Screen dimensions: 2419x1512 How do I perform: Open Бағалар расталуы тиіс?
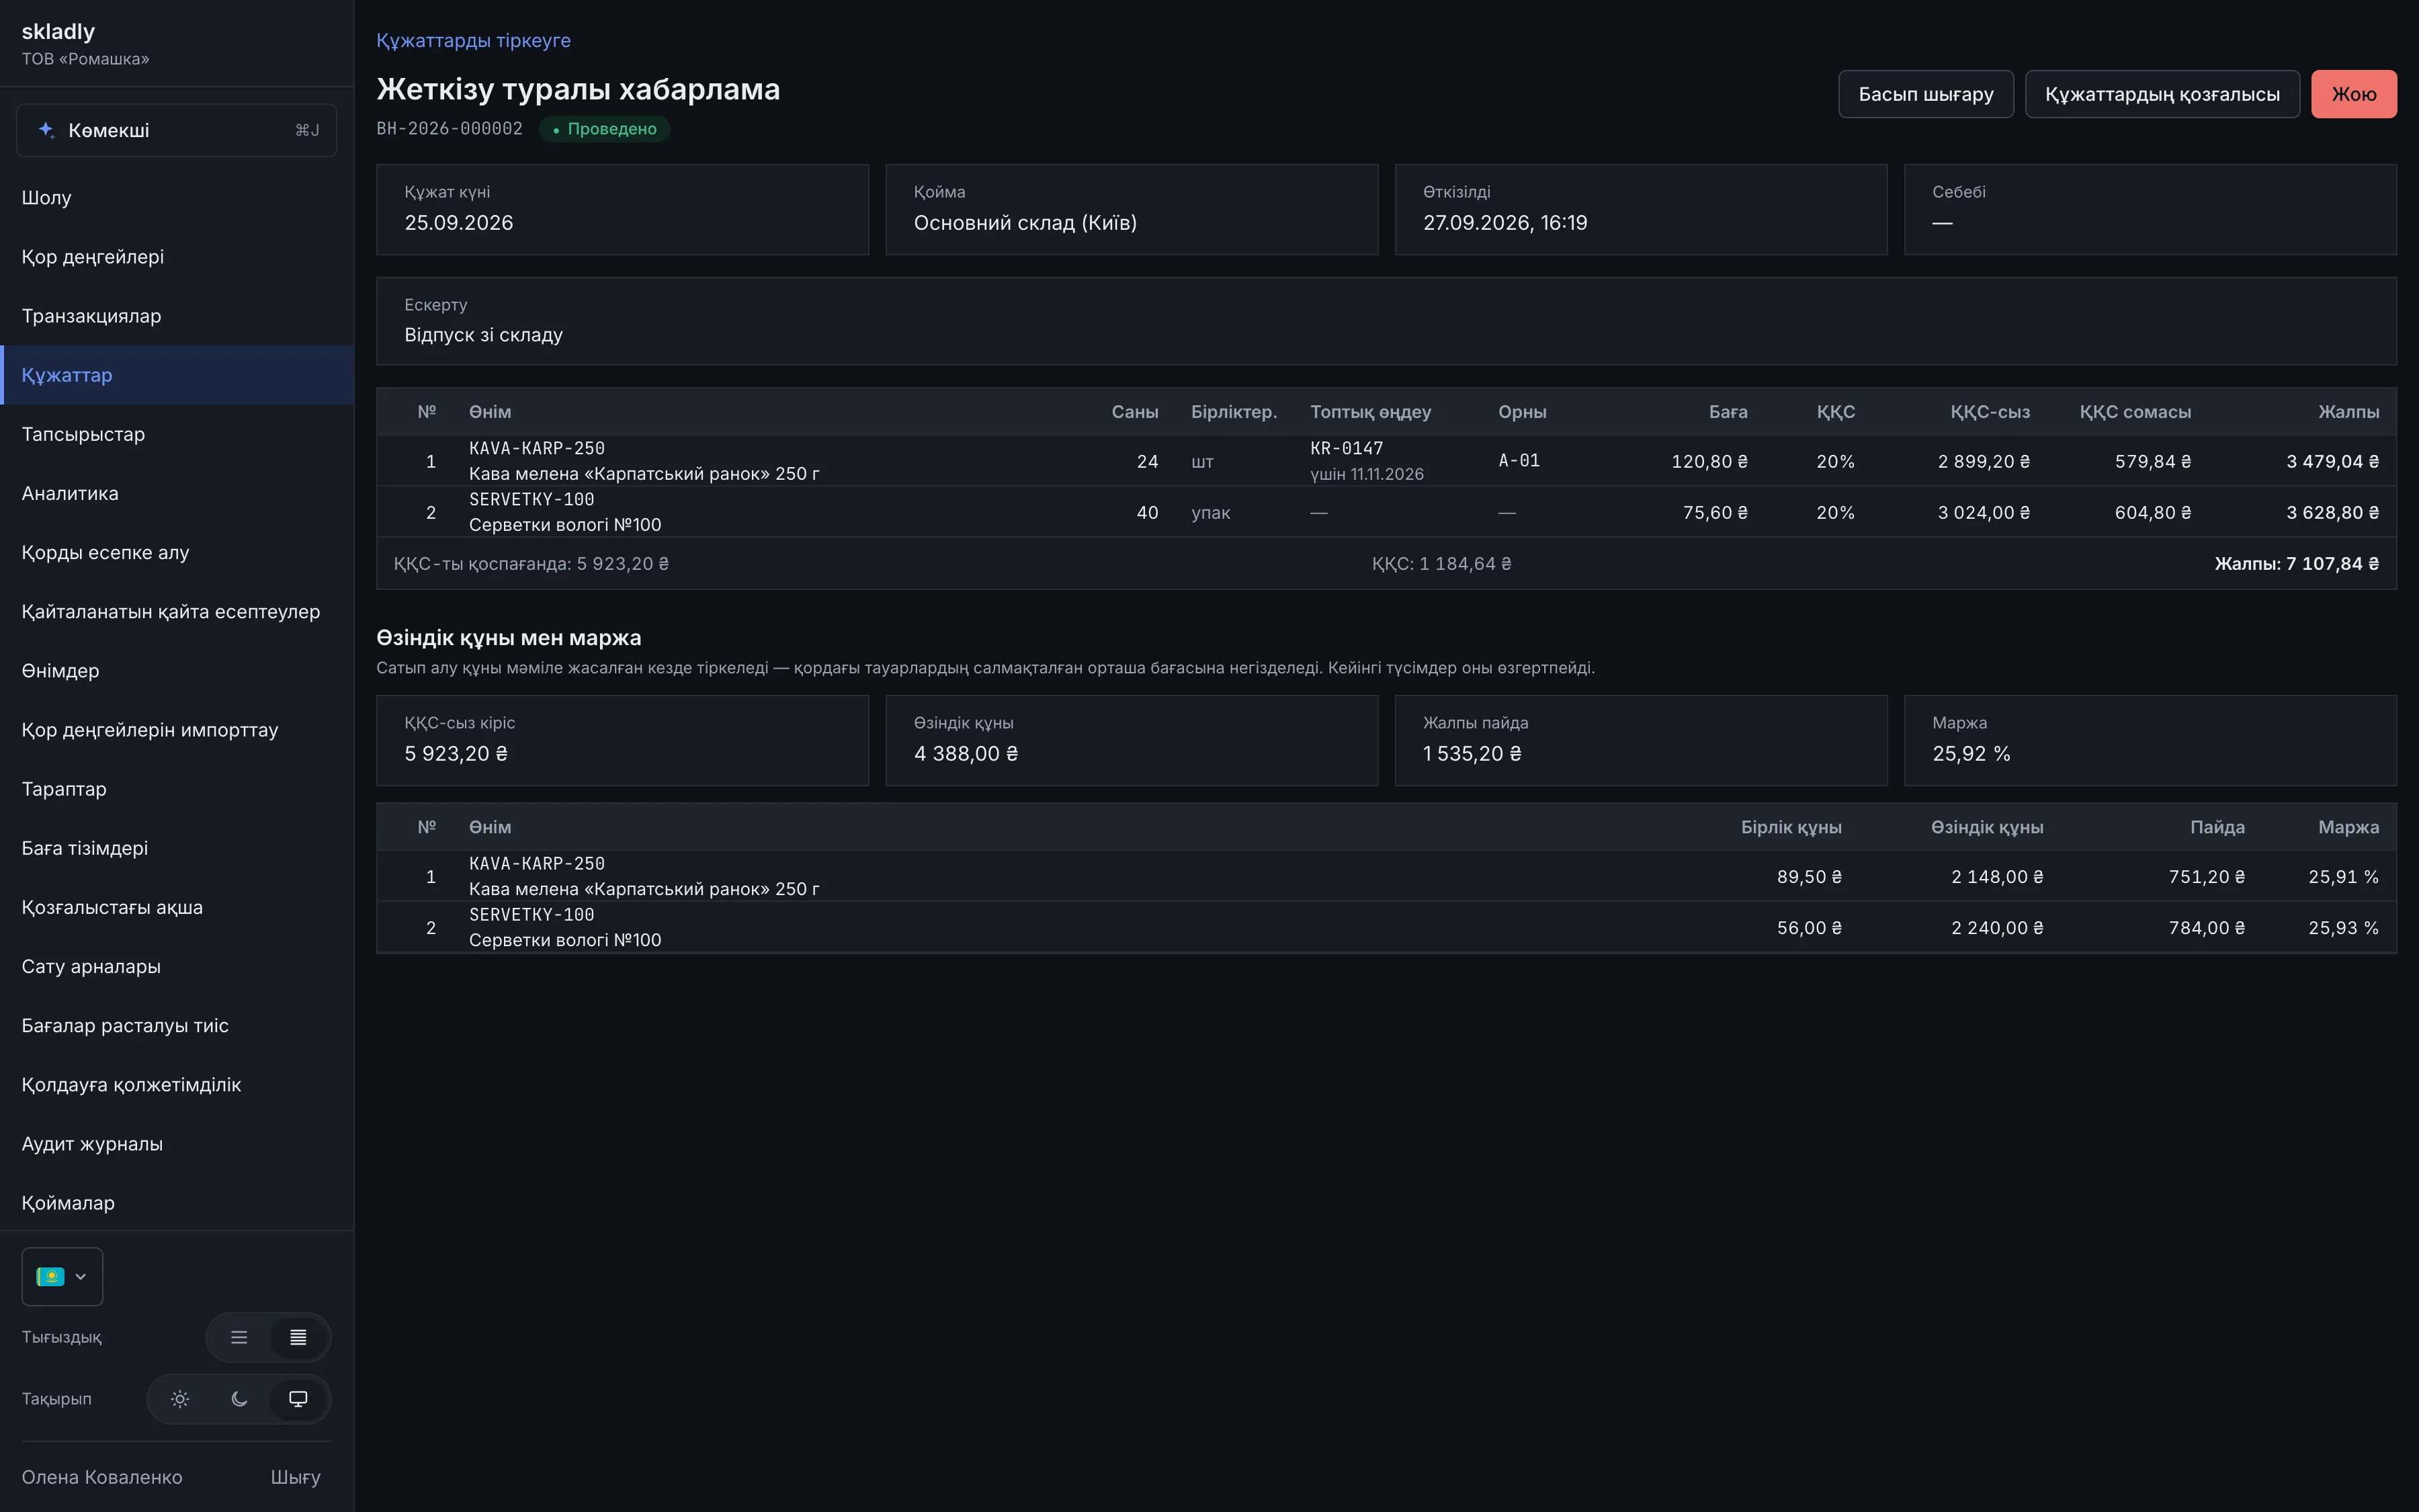[x=177, y=1025]
